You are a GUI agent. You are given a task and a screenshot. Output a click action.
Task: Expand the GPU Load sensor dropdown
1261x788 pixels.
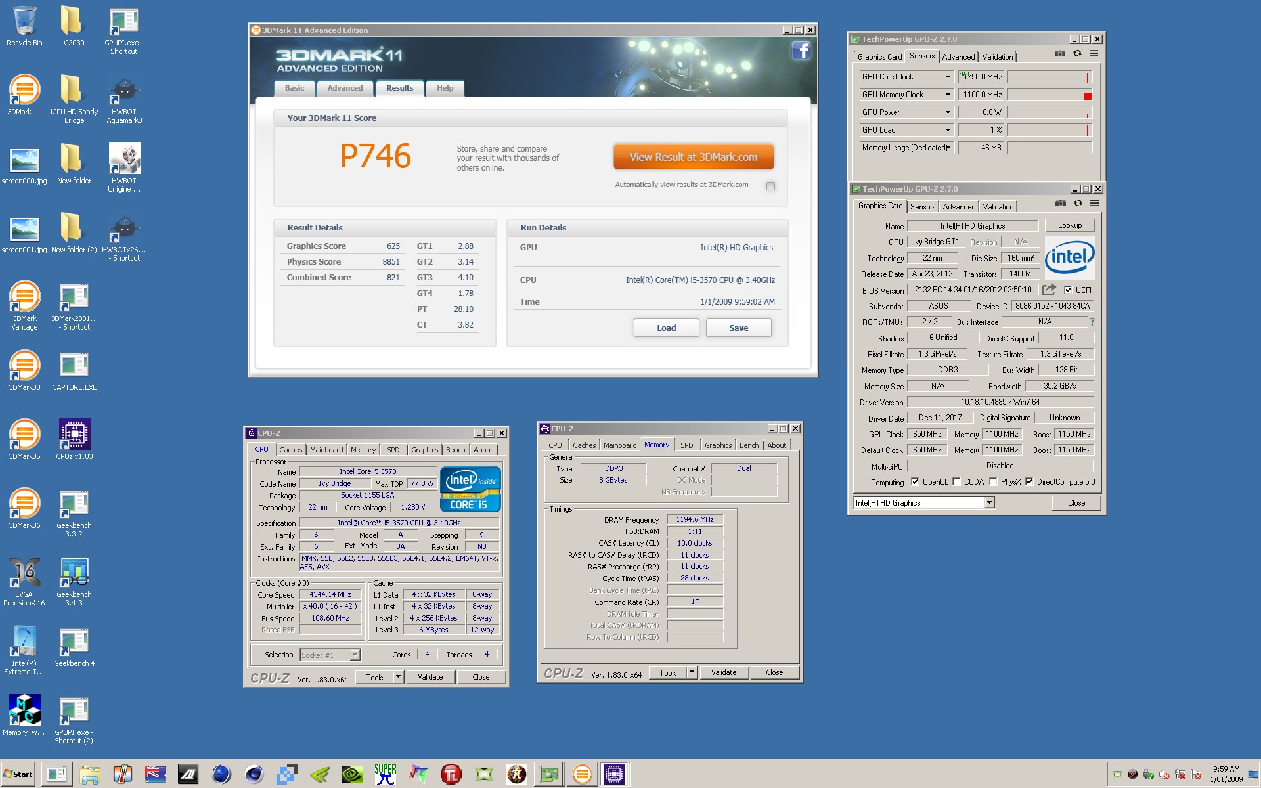pyautogui.click(x=948, y=130)
